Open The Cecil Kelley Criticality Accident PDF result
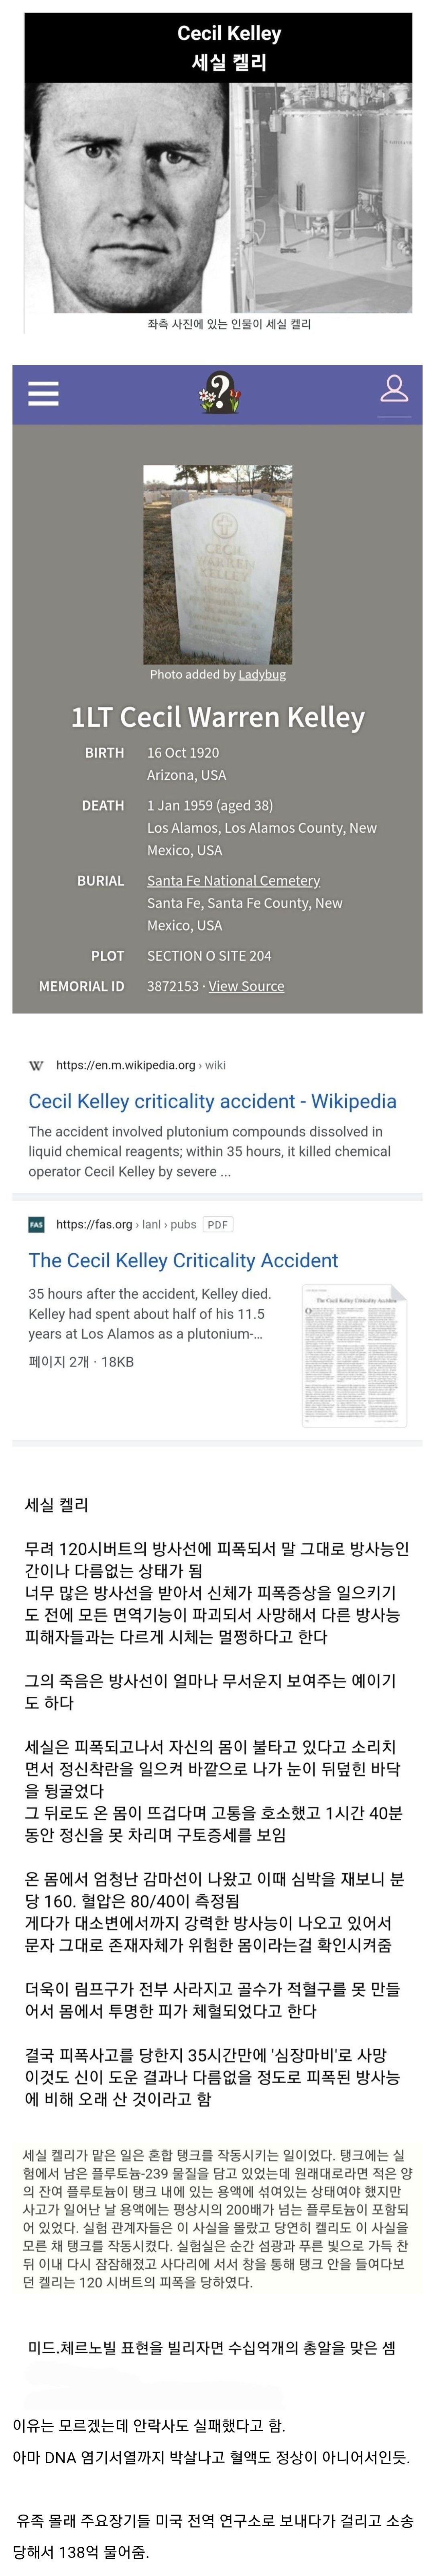This screenshot has width=433, height=2576. pyautogui.click(x=183, y=1260)
